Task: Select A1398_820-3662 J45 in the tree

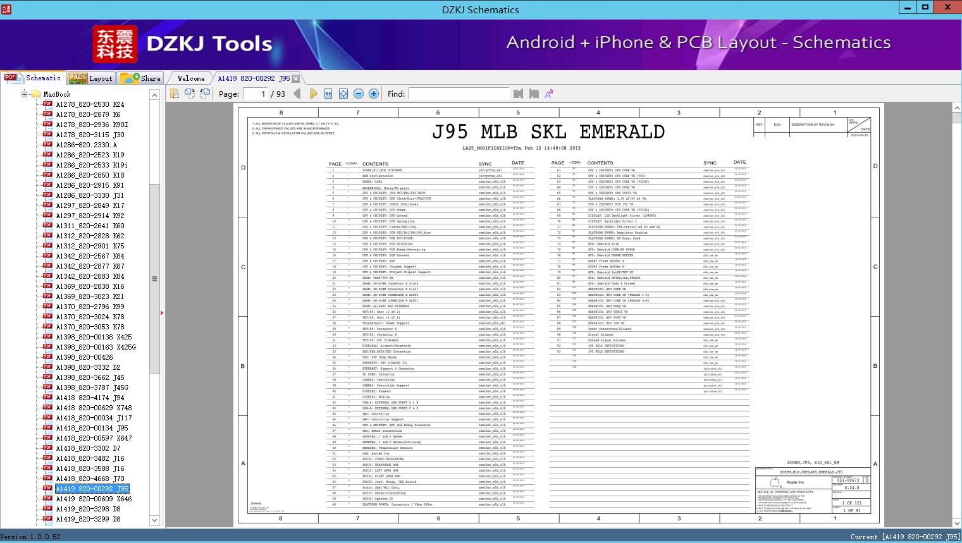Action: [x=90, y=377]
